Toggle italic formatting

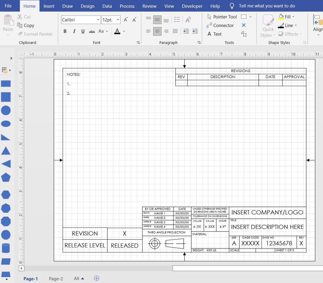(74, 31)
